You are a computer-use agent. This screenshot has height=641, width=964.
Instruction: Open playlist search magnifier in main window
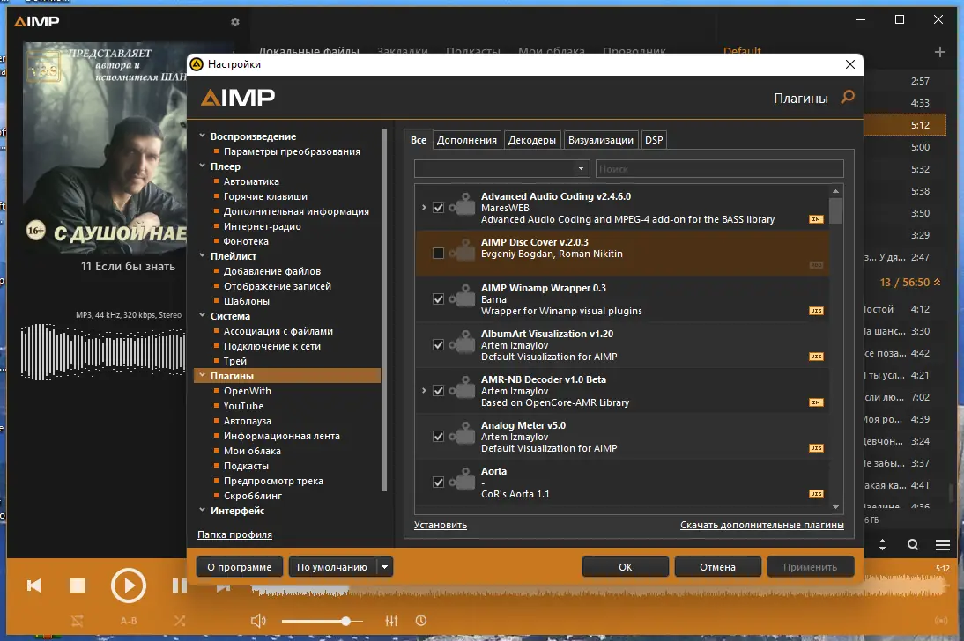(x=913, y=544)
